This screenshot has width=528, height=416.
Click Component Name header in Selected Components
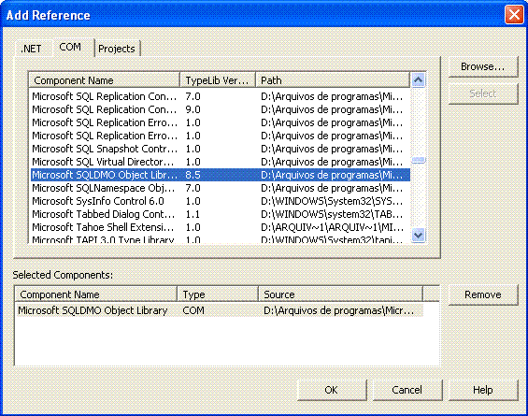point(96,294)
